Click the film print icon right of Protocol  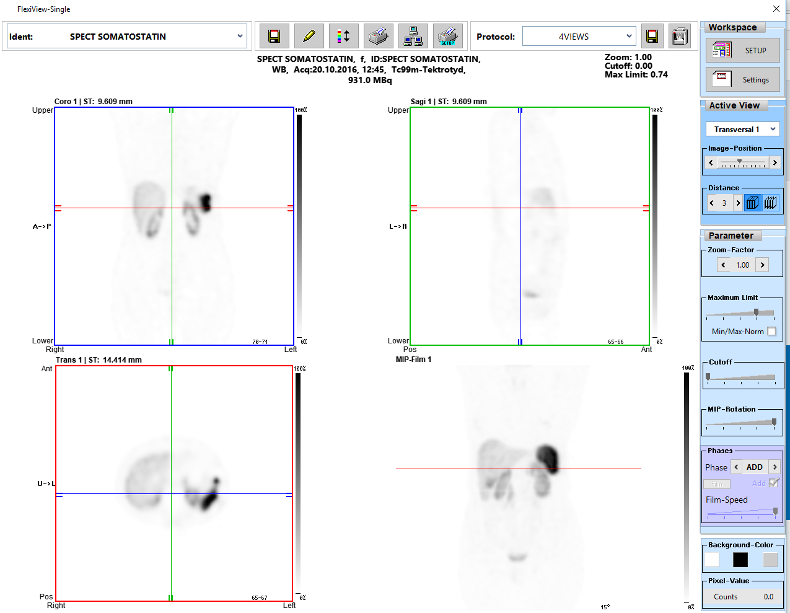coord(680,37)
